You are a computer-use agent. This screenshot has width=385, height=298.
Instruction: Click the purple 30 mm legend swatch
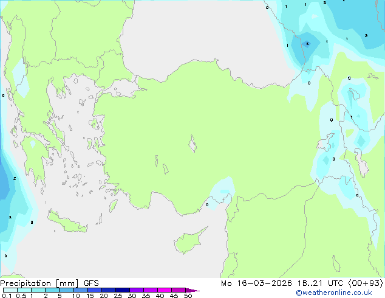tap(136, 290)
